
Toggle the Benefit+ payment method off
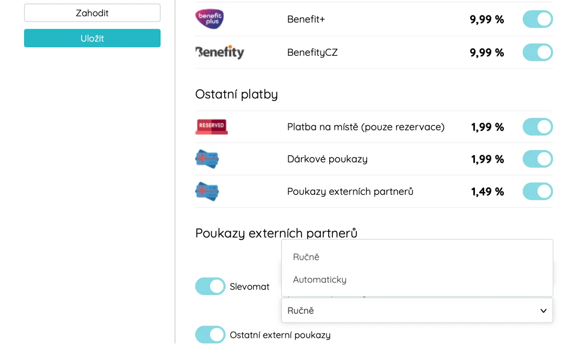click(x=537, y=19)
